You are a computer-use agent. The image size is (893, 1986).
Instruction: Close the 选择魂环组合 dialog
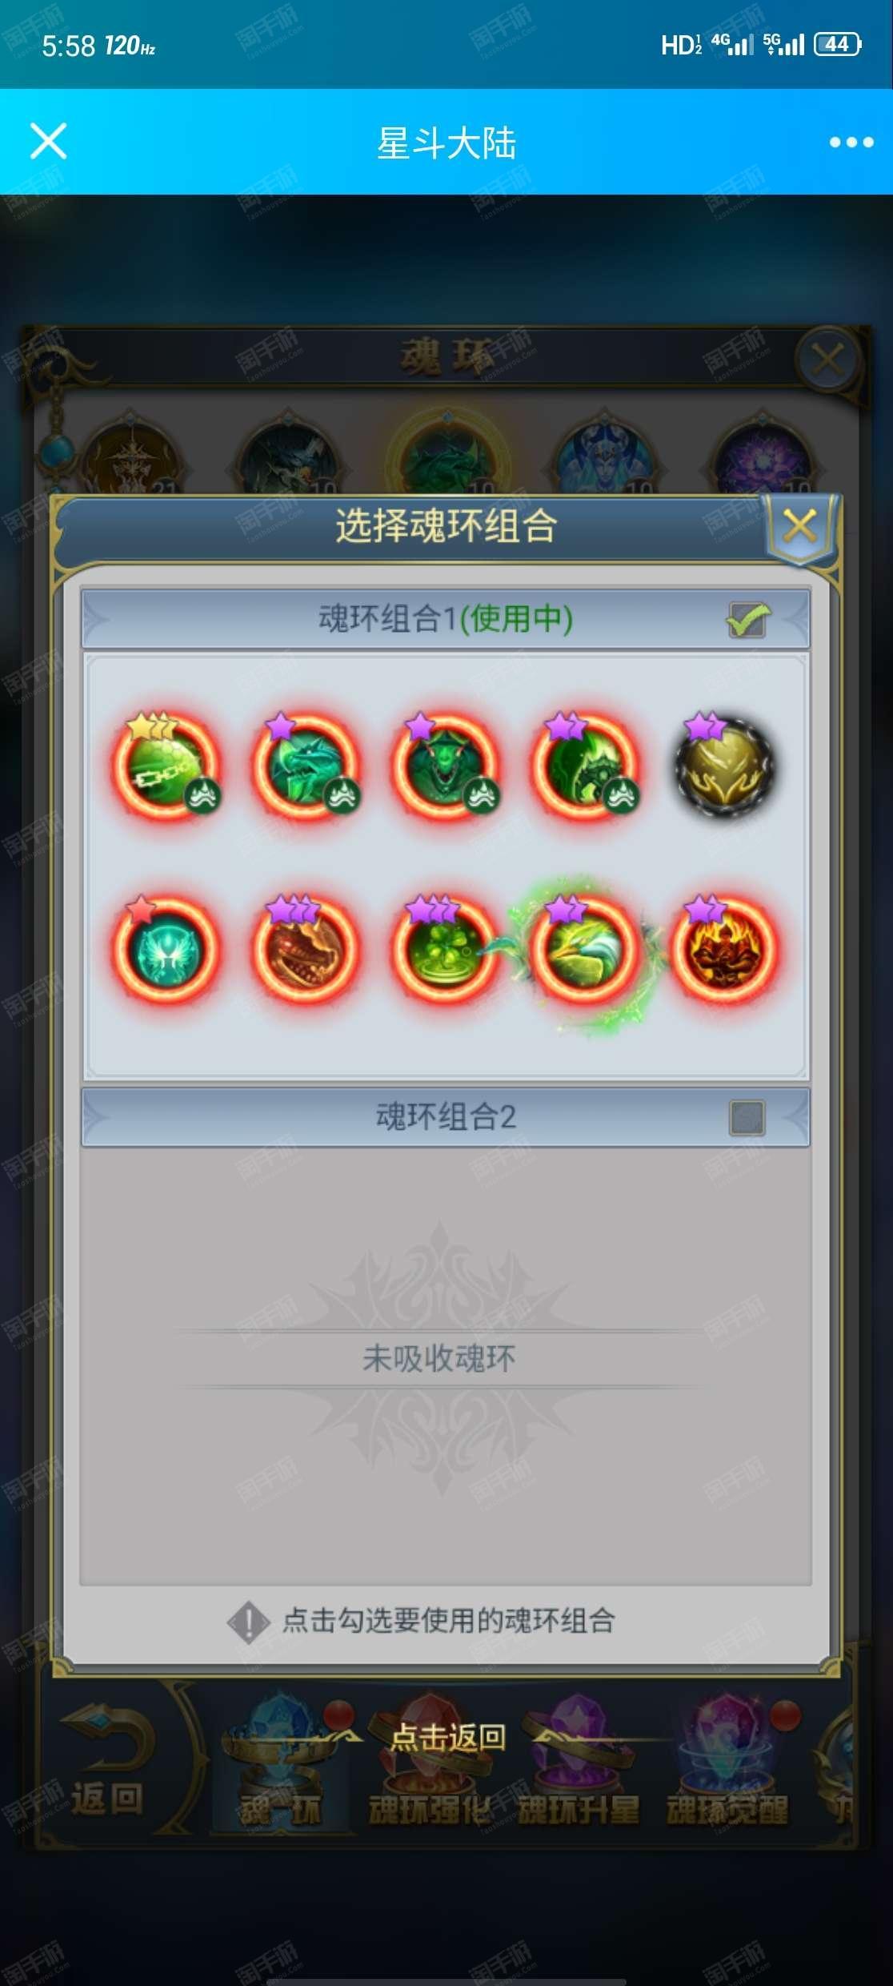pyautogui.click(x=799, y=527)
